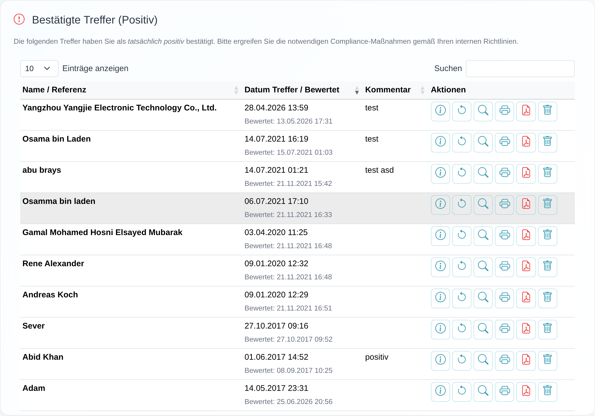Open info for Yangzhou Yangjie Electronic Technology
This screenshot has width=595, height=416.
pyautogui.click(x=440, y=111)
